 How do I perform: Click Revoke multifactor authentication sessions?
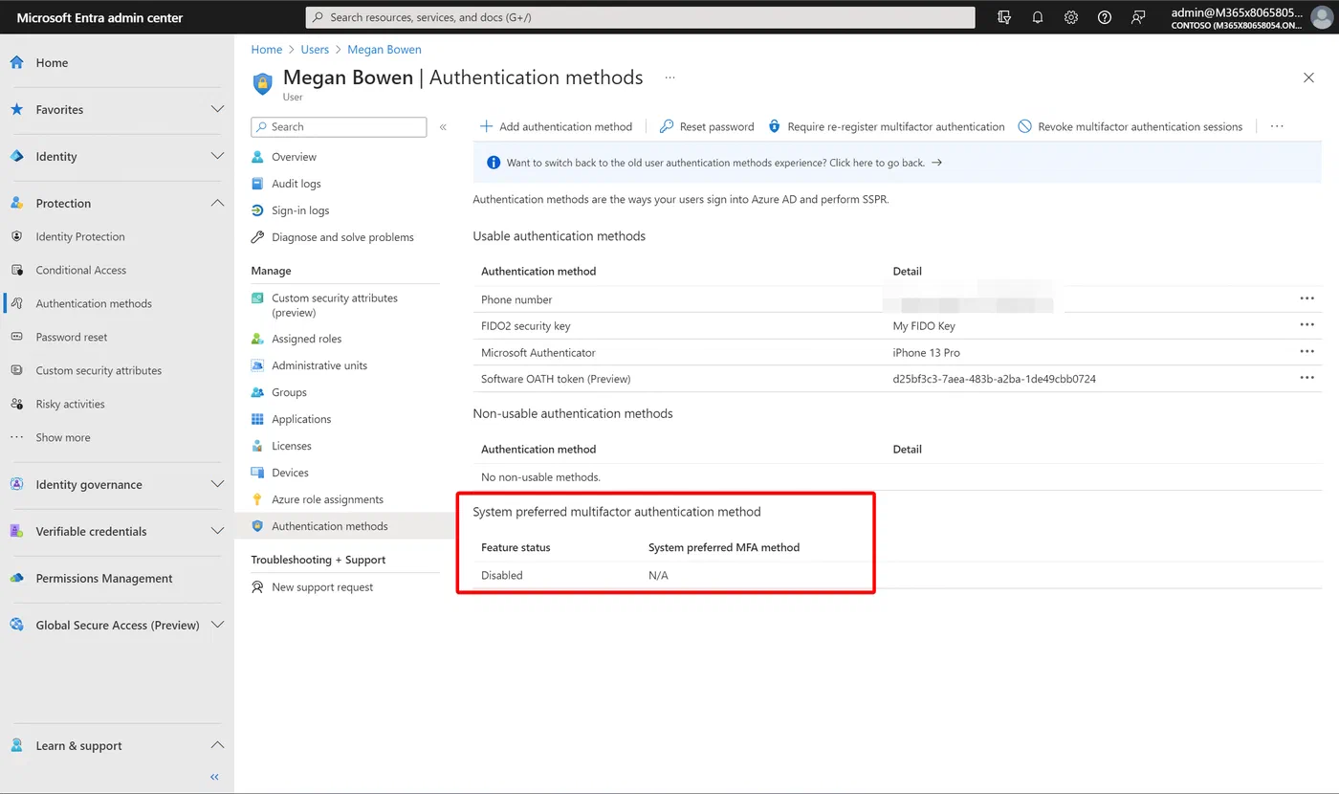[1130, 126]
